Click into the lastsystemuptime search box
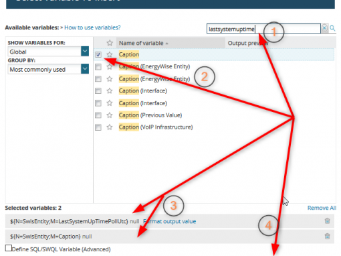This screenshot has height=256, width=341. pos(263,29)
